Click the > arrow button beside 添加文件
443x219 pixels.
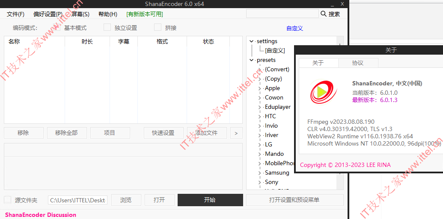coord(236,133)
